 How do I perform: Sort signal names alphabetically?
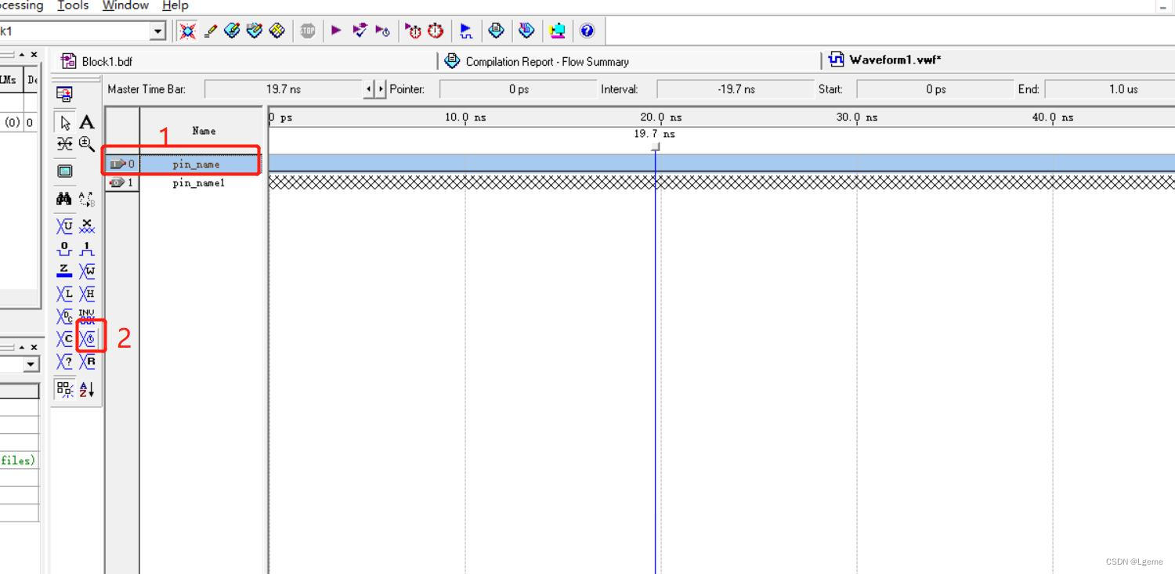coord(86,388)
